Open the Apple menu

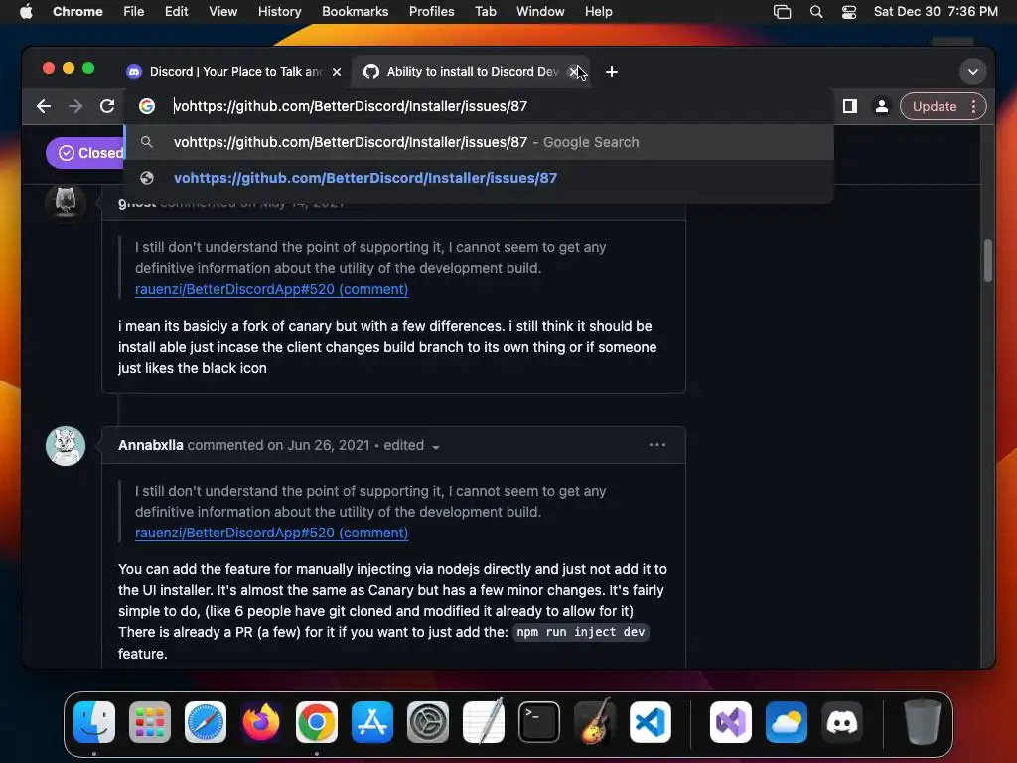(26, 12)
